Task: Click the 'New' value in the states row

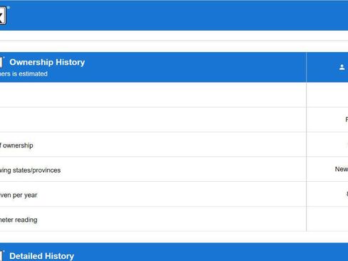Action: click(x=342, y=169)
